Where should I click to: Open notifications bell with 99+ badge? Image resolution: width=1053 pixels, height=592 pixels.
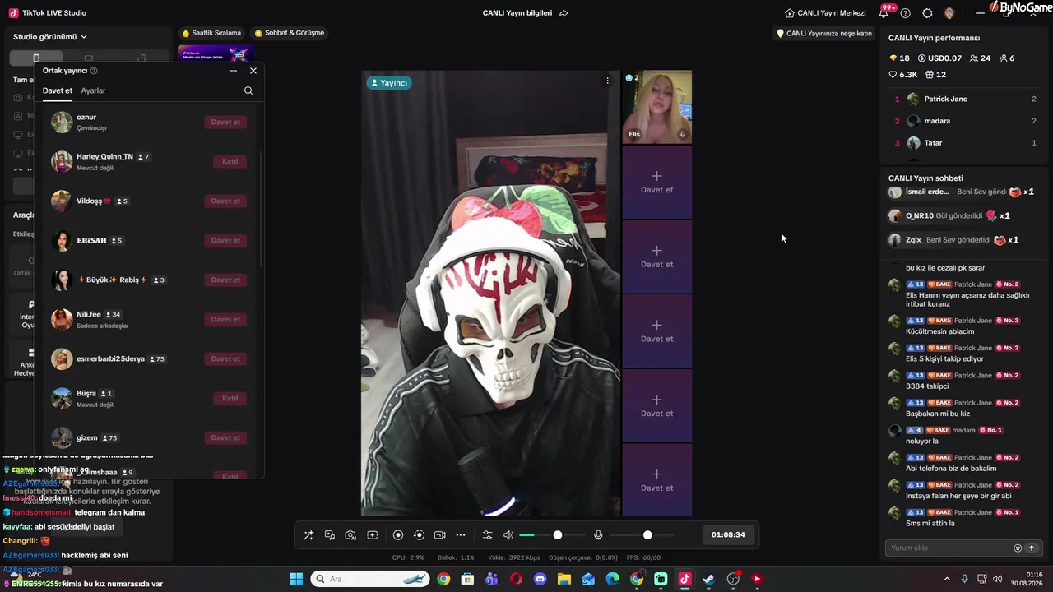click(x=885, y=12)
